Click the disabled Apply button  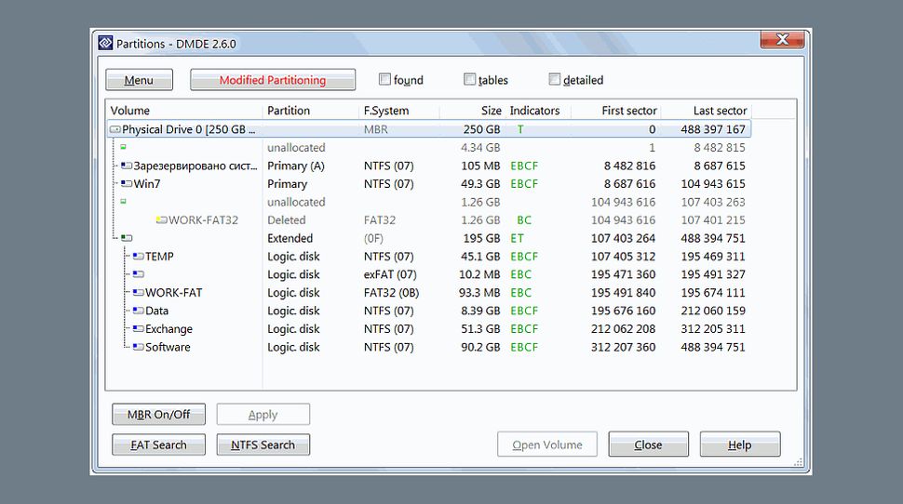[263, 414]
